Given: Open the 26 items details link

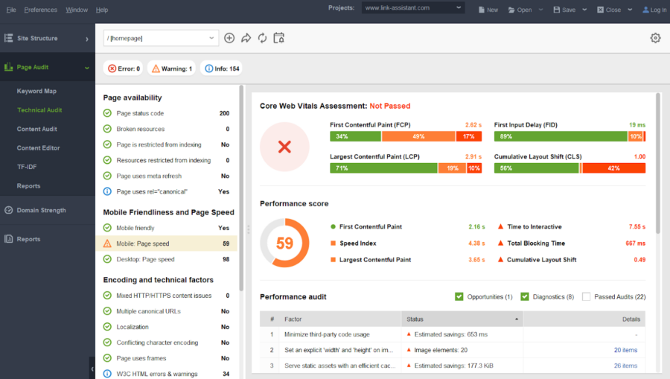Looking at the screenshot, I should (625, 366).
